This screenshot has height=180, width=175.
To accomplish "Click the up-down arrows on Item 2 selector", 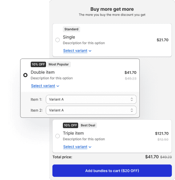I will click(132, 110).
